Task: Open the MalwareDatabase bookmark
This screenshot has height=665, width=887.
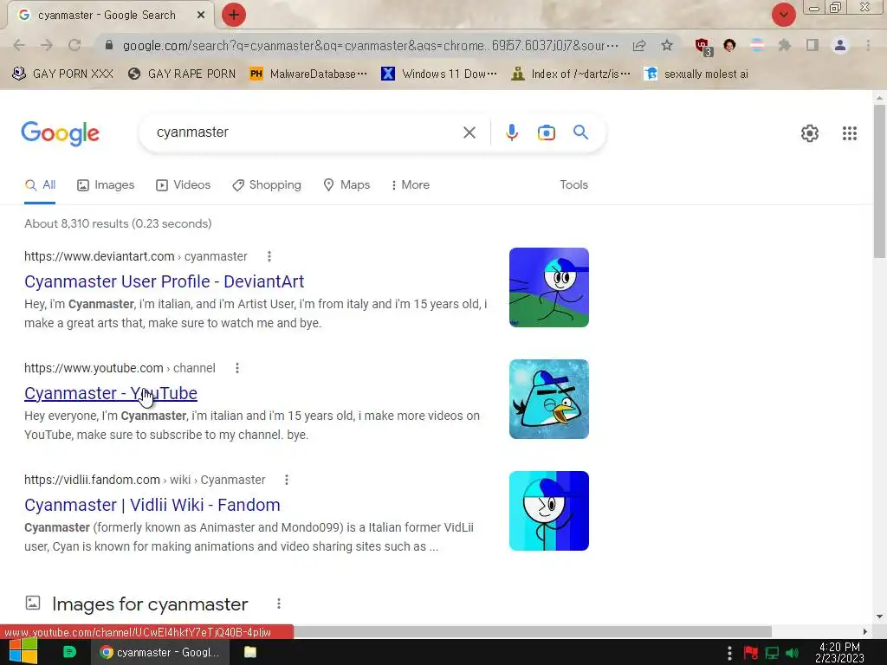Action: [308, 74]
